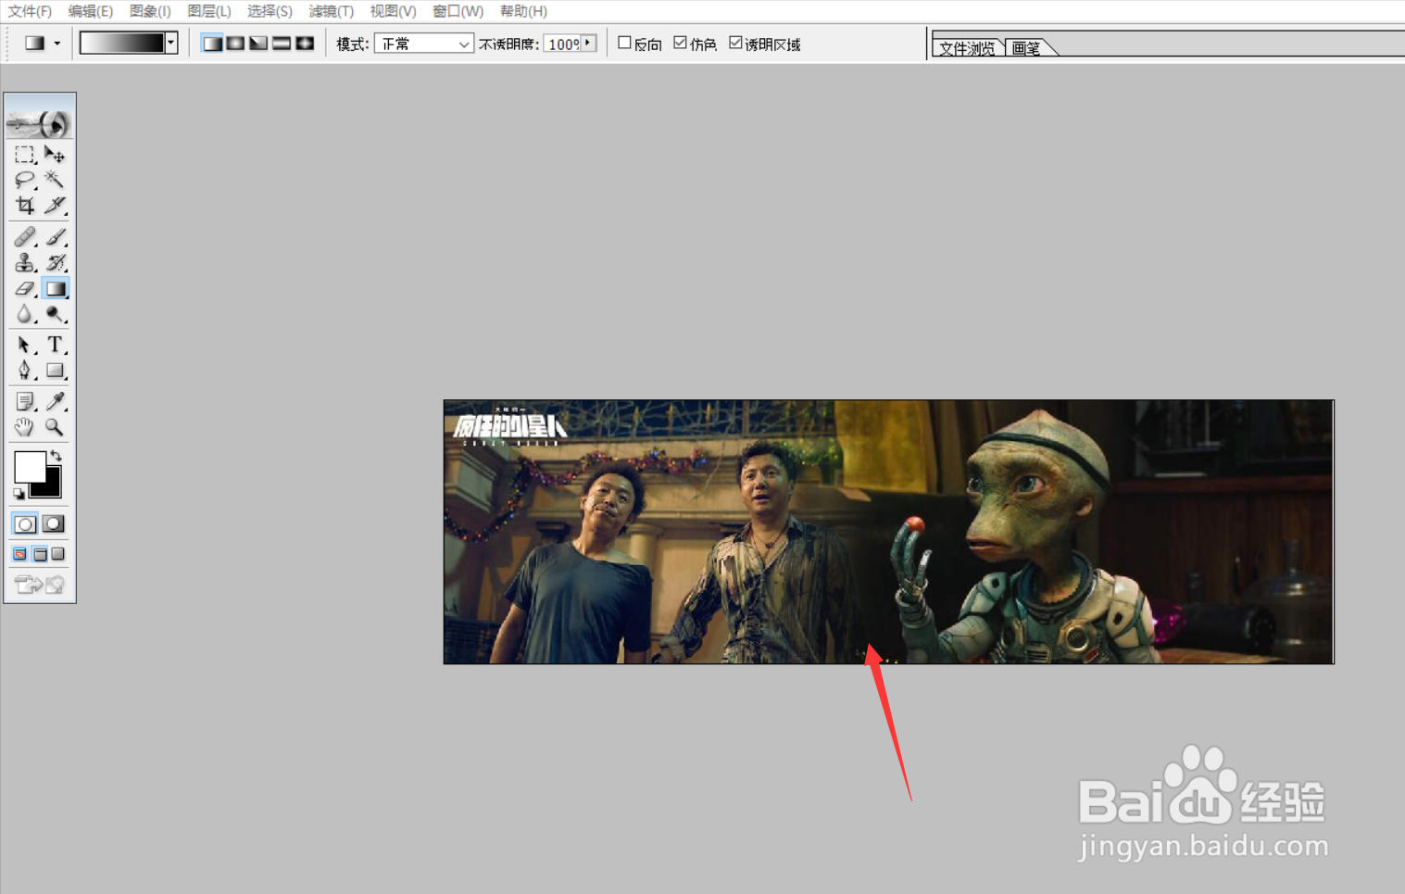The height and width of the screenshot is (894, 1405).
Task: Select the Notes tool
Action: (25, 401)
